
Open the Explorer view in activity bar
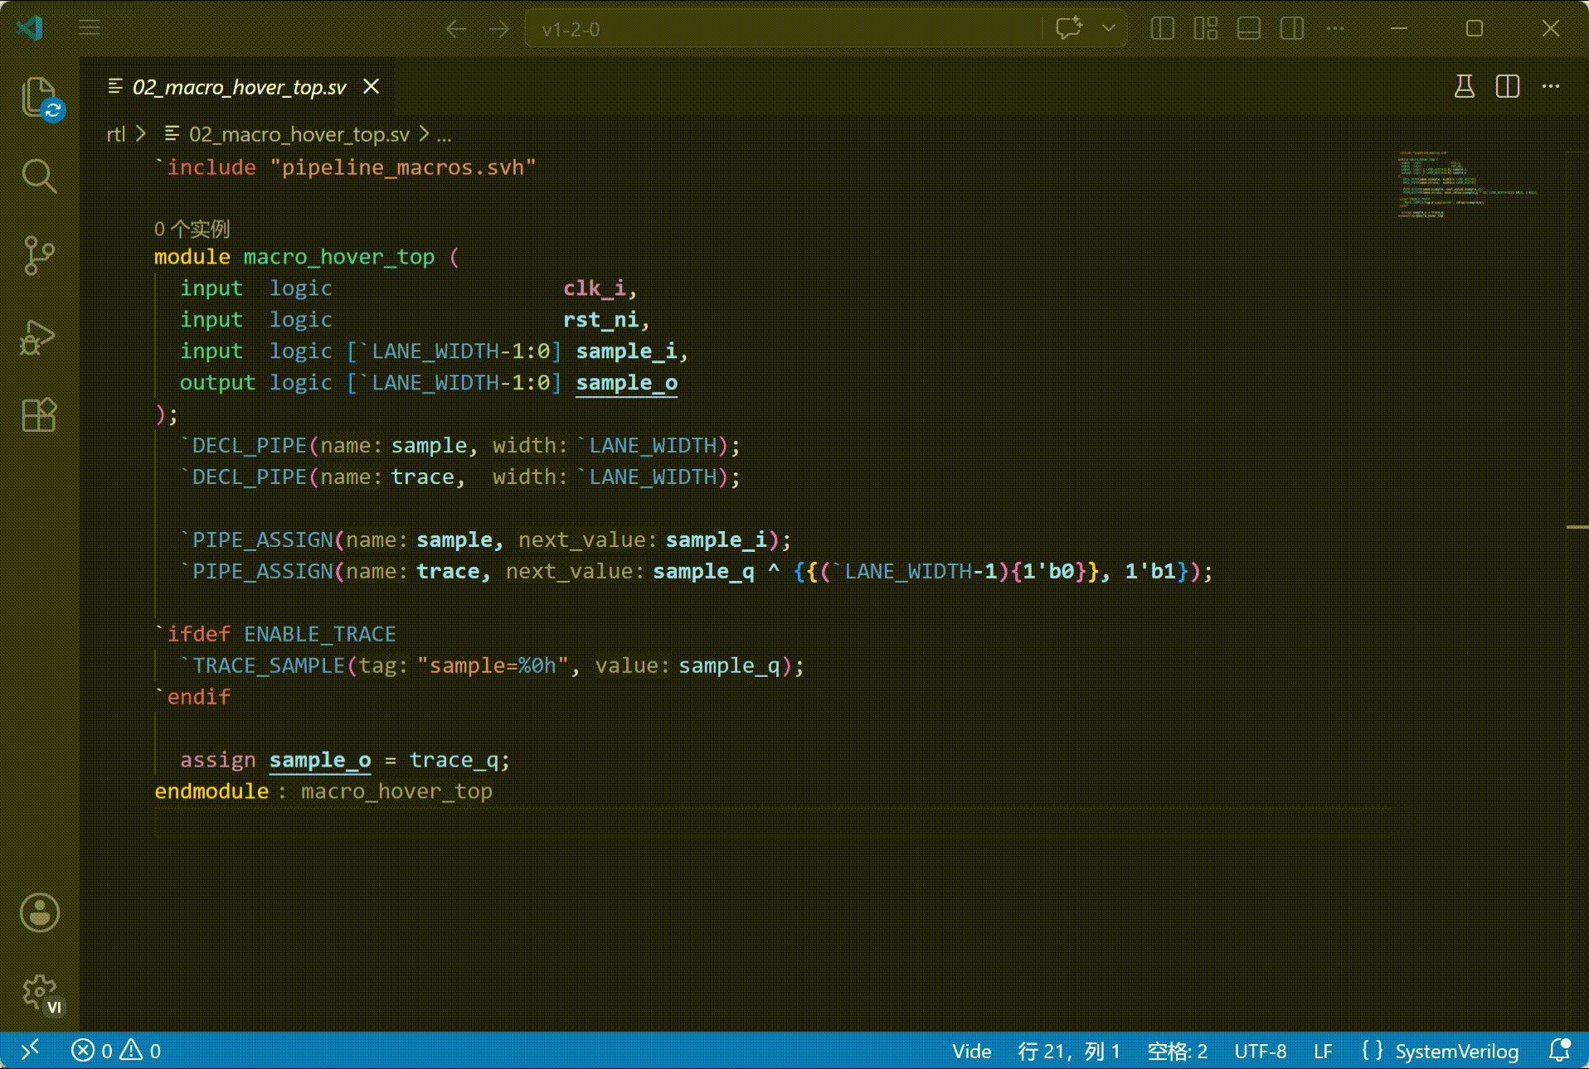pyautogui.click(x=39, y=97)
